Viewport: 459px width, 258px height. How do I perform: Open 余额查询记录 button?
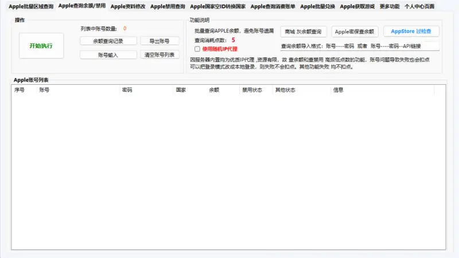pyautogui.click(x=108, y=41)
